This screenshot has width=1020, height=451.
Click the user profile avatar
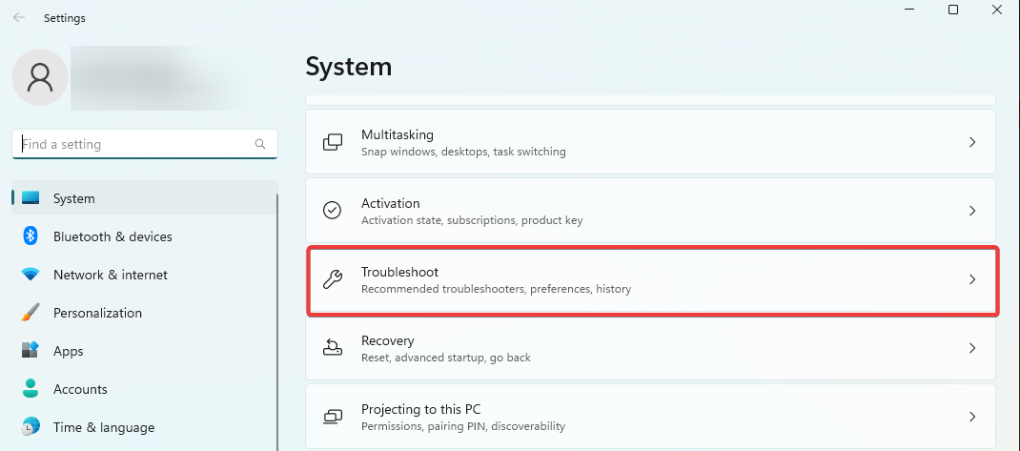(40, 77)
